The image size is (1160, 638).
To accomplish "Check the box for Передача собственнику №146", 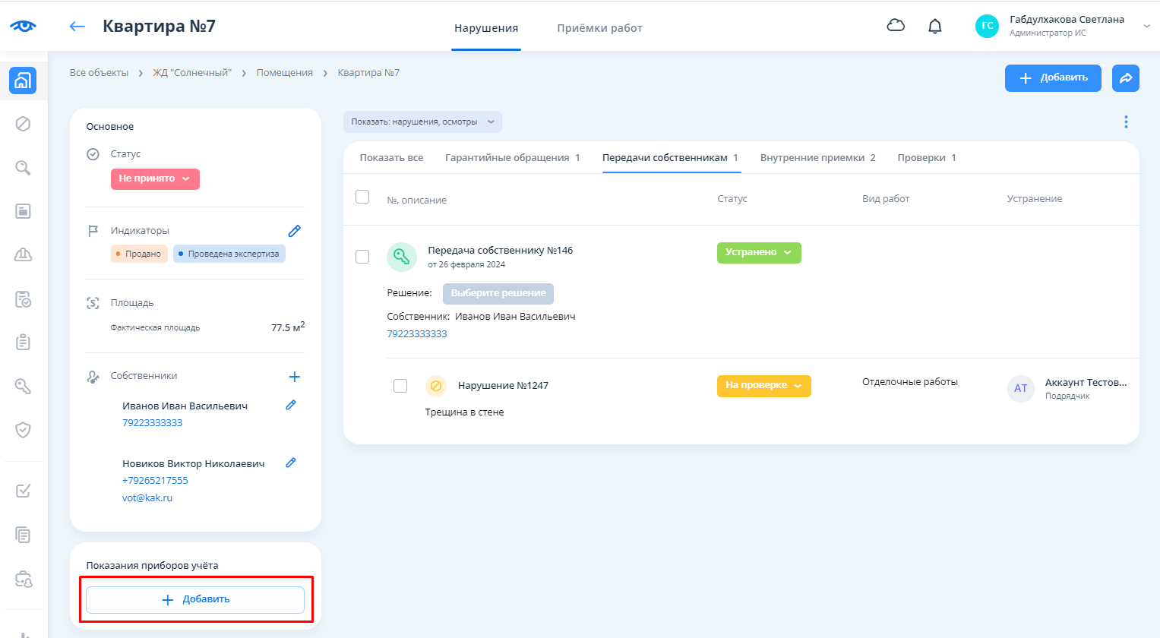I will (x=362, y=257).
